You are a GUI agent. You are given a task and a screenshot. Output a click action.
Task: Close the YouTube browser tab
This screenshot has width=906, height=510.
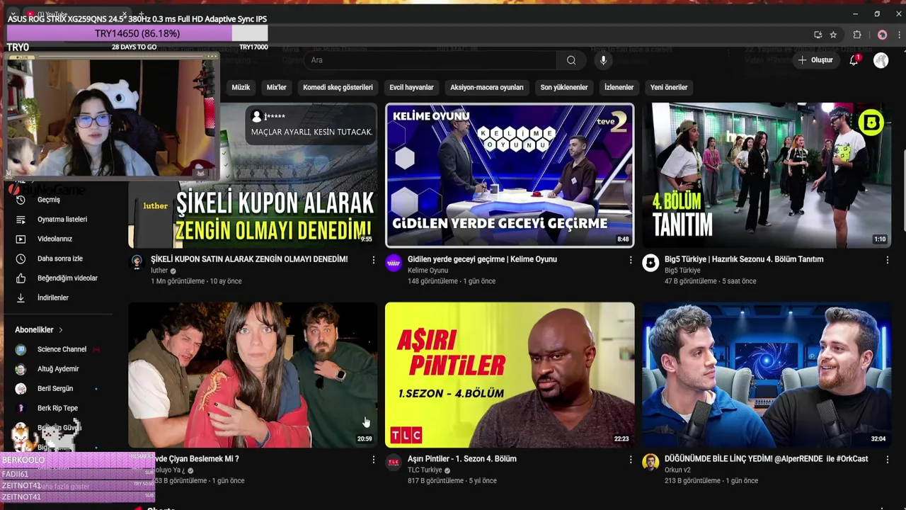pyautogui.click(x=124, y=14)
